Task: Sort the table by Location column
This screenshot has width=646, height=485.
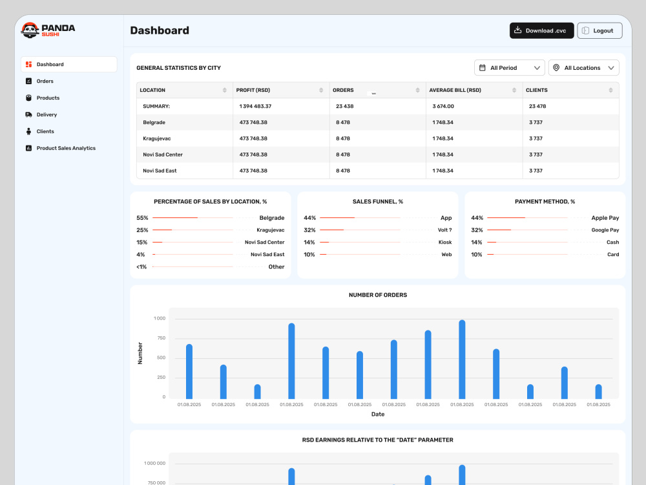Action: tap(225, 90)
